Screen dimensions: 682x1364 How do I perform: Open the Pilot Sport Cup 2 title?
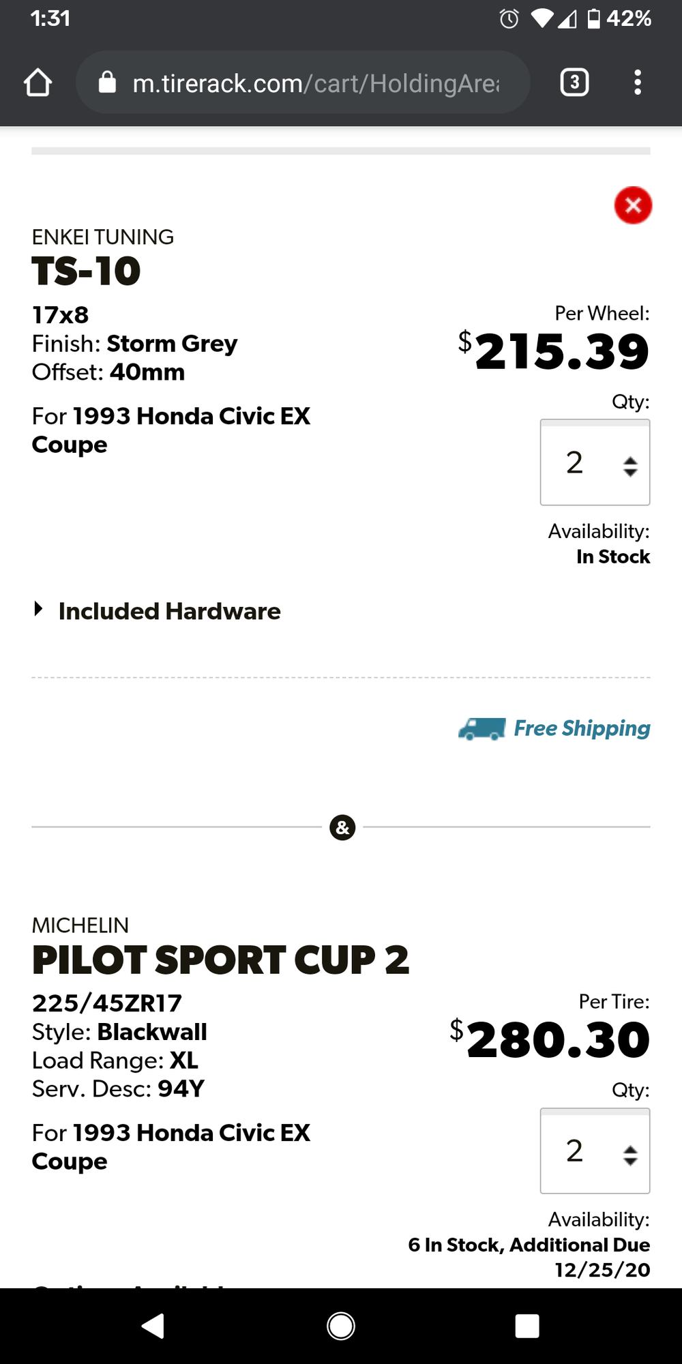[x=220, y=960]
